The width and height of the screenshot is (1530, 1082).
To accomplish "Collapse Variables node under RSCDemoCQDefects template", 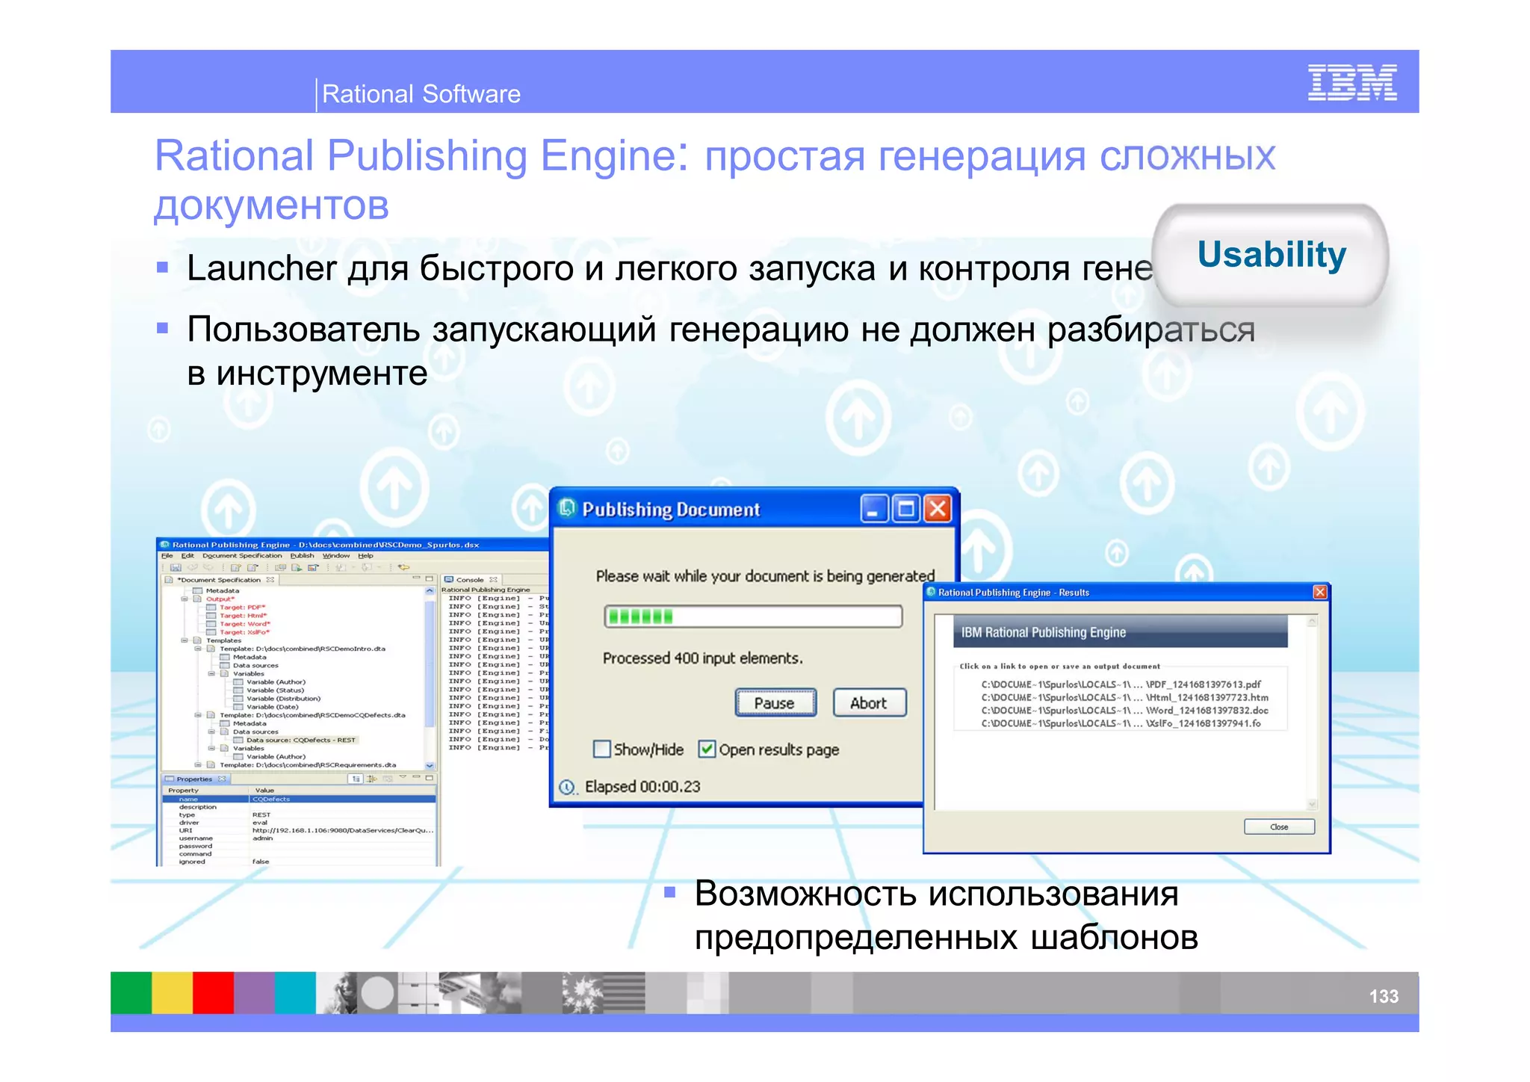I will click(211, 748).
